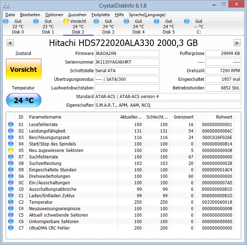
Task: Click the yellow Vorsicht health status button
Action: (24, 69)
